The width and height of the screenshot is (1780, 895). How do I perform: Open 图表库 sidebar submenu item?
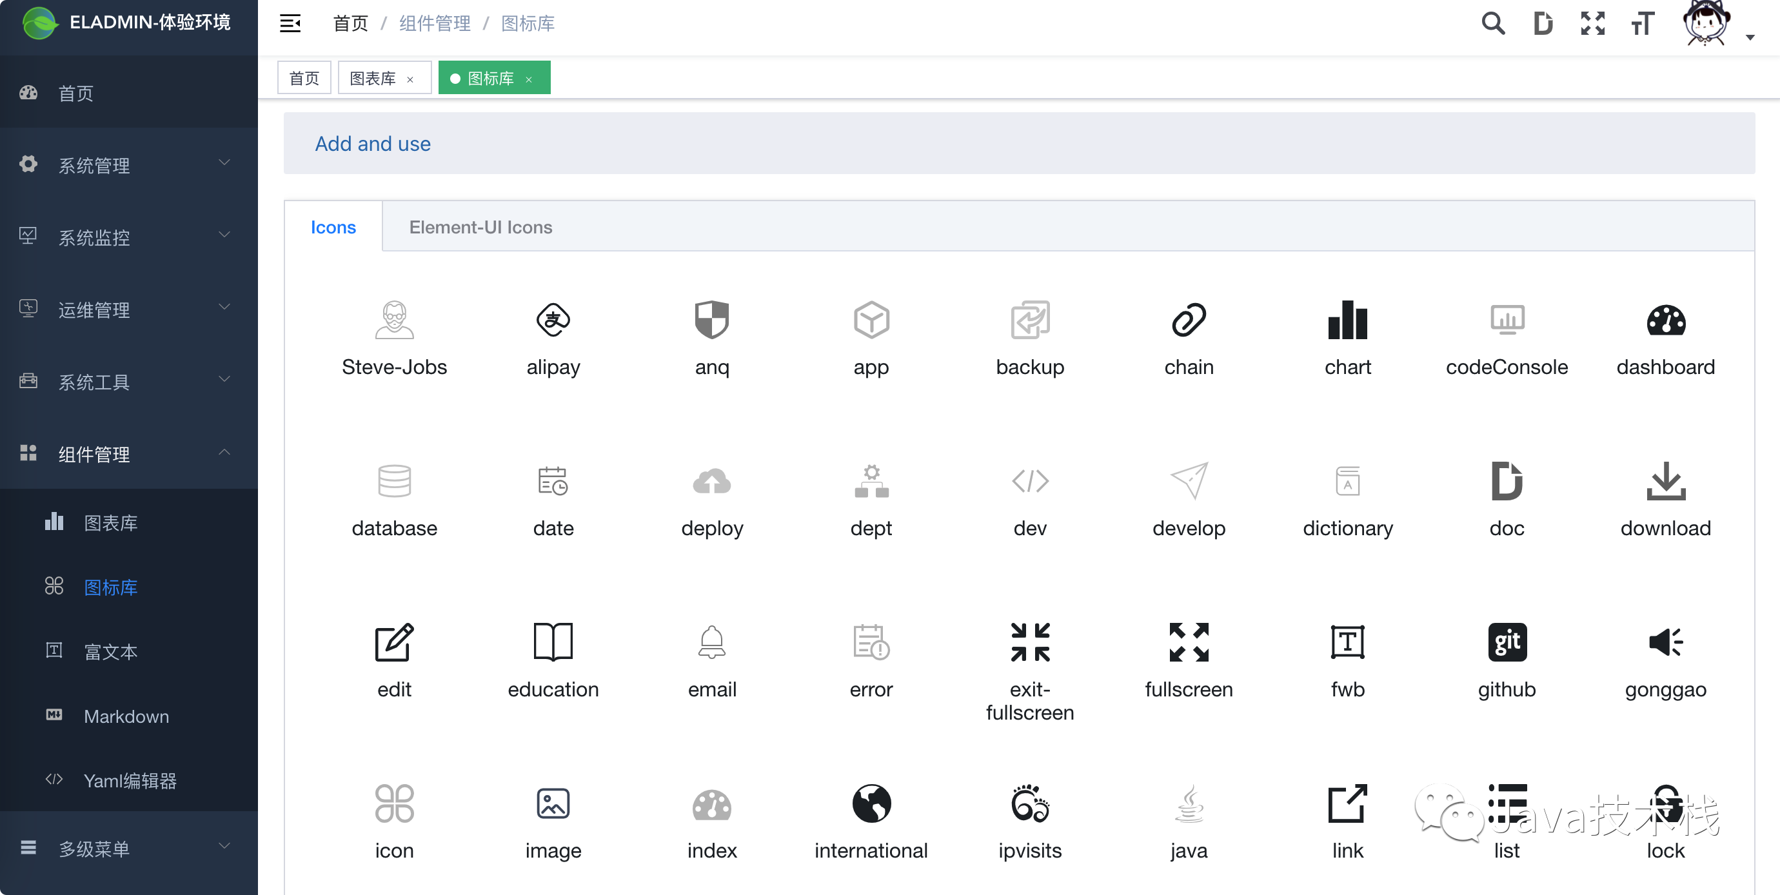coord(128,522)
